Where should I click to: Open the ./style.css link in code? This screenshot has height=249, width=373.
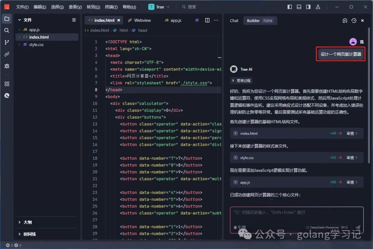194,83
